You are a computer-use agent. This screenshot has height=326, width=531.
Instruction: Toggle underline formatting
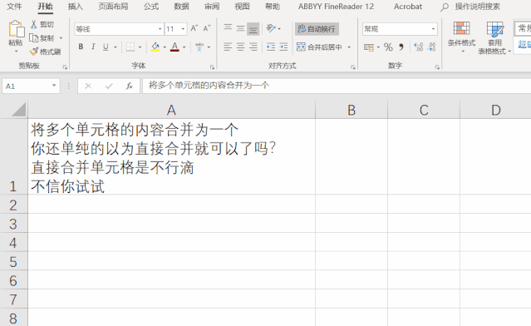(106, 47)
